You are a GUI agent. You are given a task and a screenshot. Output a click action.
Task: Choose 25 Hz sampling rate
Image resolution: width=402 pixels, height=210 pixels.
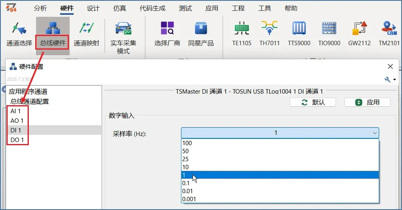[280, 159]
